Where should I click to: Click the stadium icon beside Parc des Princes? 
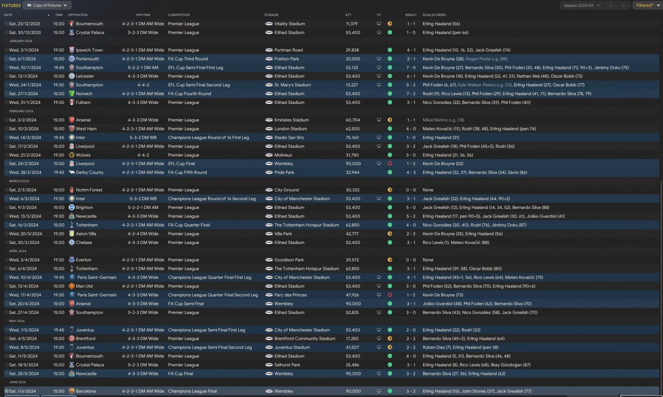(269, 295)
